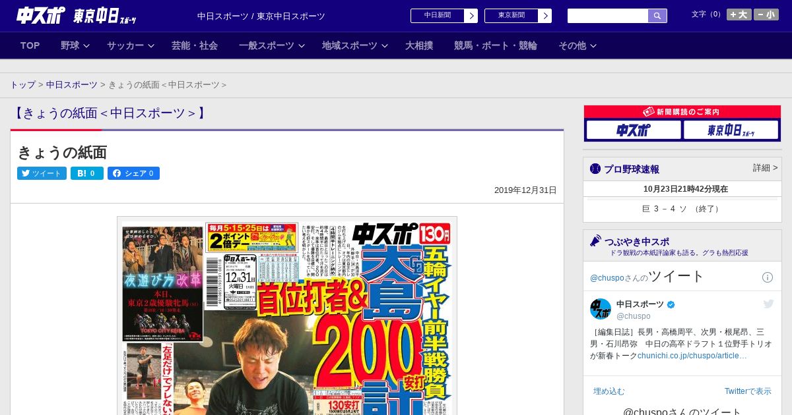This screenshot has height=415, width=792.
Task: Open the newspaper front page image
Action: pos(287,316)
